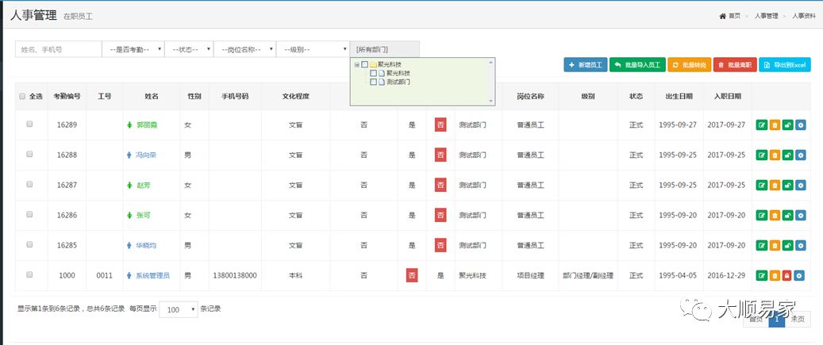Click the blue settings icon for 张可
The height and width of the screenshot is (345, 823).
[x=800, y=216]
